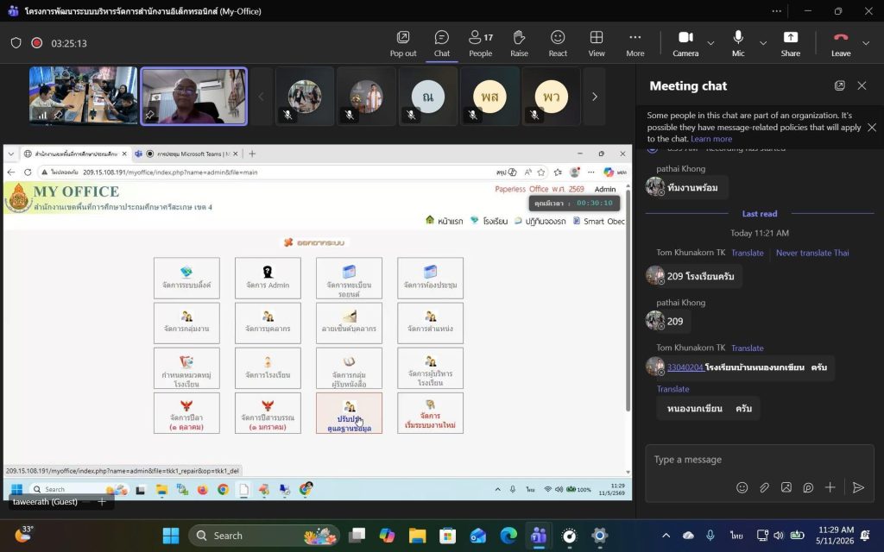Show previous participants with the left arrow
The image size is (884, 552).
pyautogui.click(x=261, y=97)
